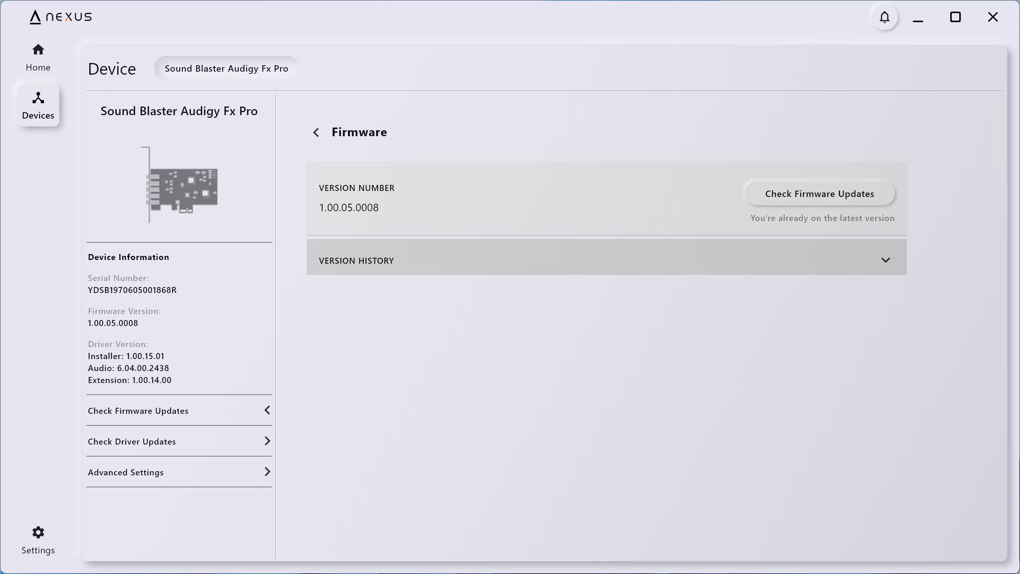Click Check Firmware Updates menu row
This screenshot has height=574, width=1020.
click(138, 411)
